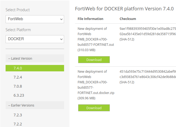Click the File Information column header
The height and width of the screenshot is (127, 176).
click(x=90, y=19)
